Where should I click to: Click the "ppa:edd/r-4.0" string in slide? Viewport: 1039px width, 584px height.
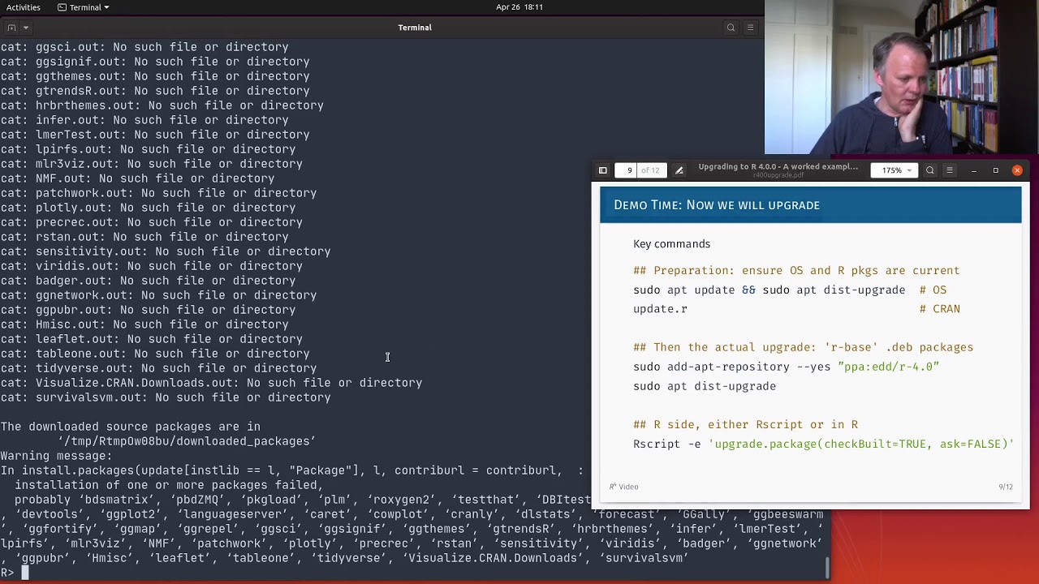tap(888, 367)
